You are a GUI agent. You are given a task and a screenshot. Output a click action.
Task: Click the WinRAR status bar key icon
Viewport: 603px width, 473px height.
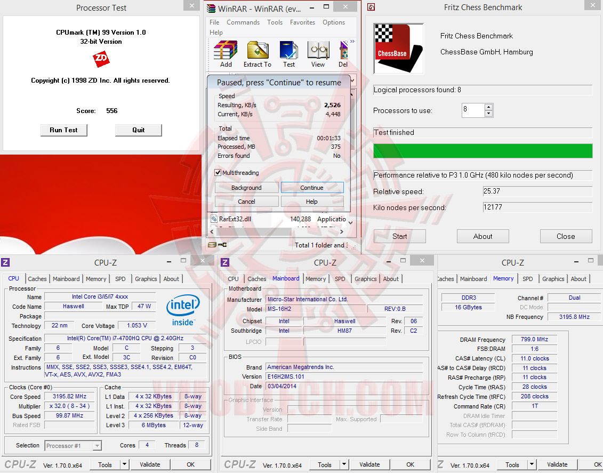click(222, 245)
